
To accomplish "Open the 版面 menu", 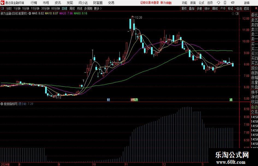I will (193, 3).
